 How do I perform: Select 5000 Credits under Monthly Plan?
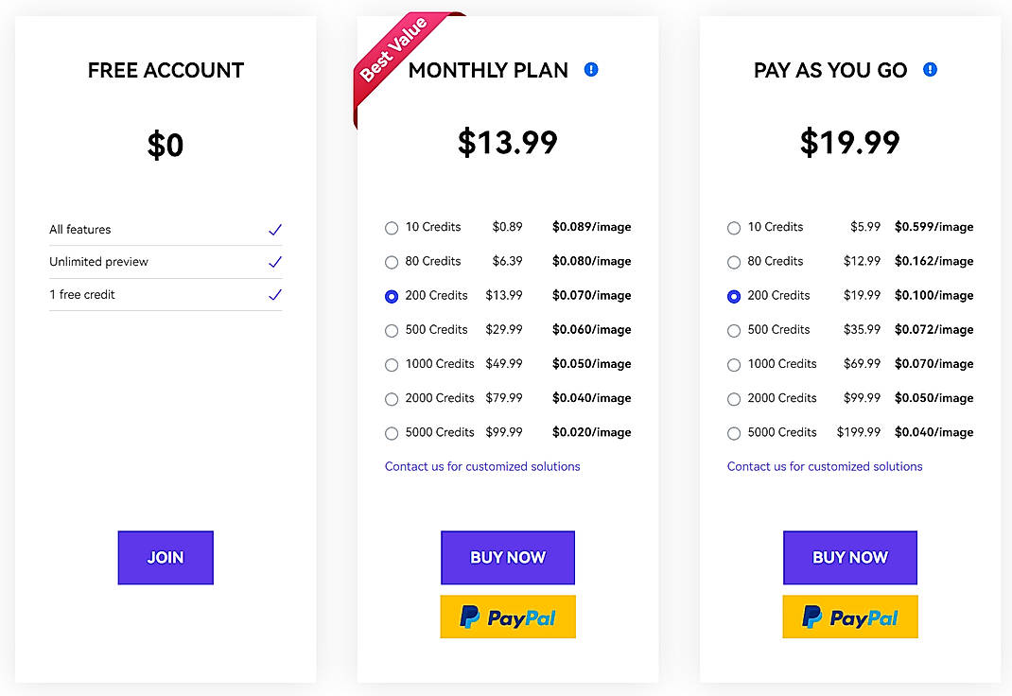click(391, 433)
